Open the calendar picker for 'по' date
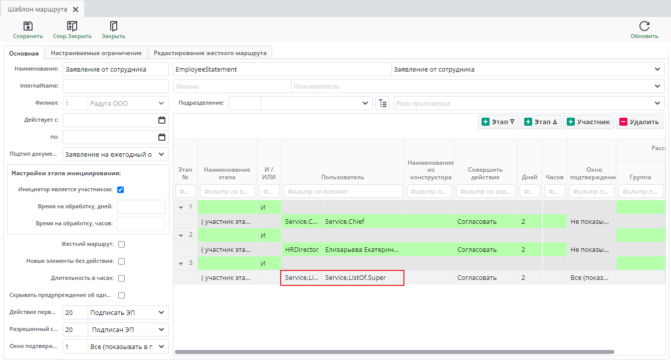671x361 pixels. 161,137
